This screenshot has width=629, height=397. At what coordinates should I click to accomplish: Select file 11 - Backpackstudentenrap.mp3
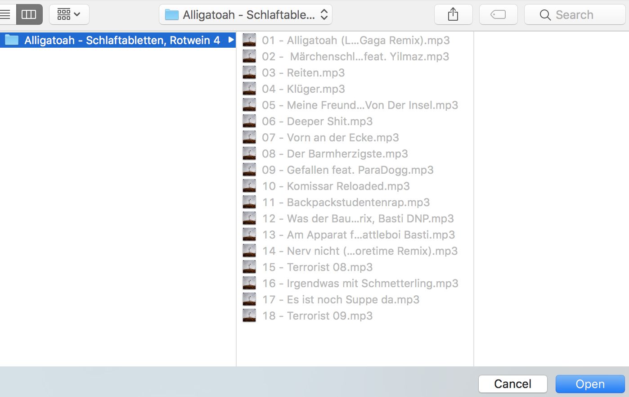click(355, 202)
